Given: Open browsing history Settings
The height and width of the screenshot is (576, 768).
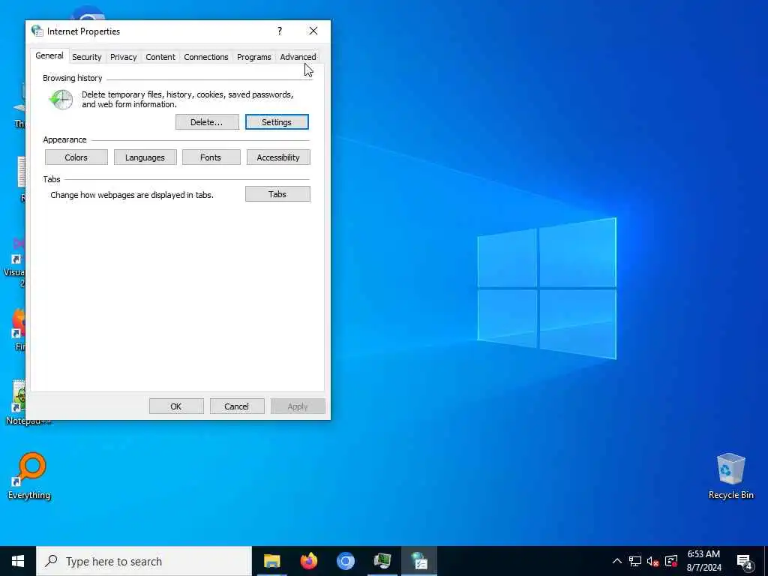Looking at the screenshot, I should tap(277, 122).
